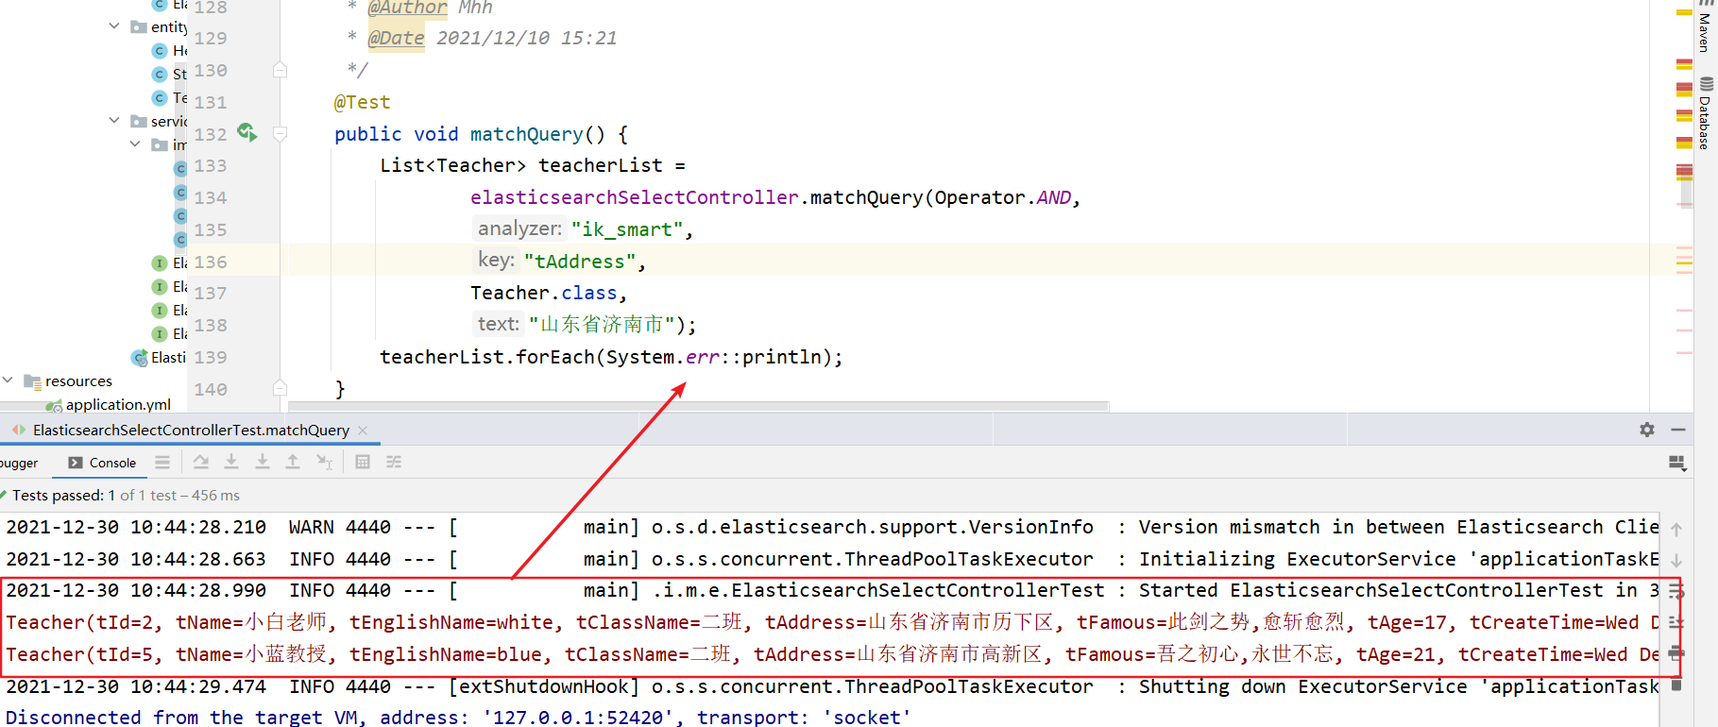Click the @Date tag in the comment
The image size is (1718, 727).
396,38
